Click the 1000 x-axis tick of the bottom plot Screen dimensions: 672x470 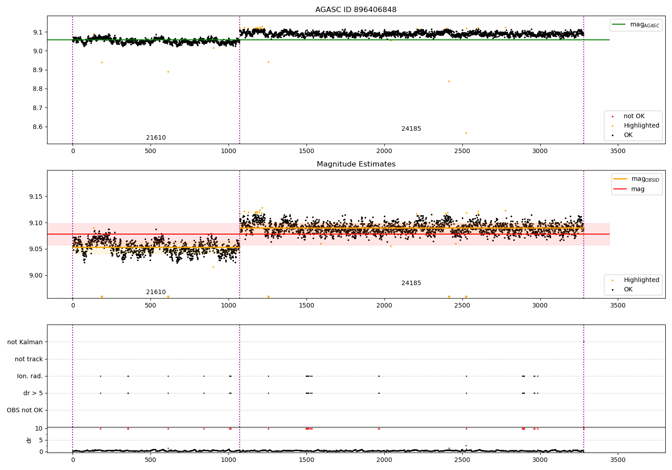[x=228, y=460]
